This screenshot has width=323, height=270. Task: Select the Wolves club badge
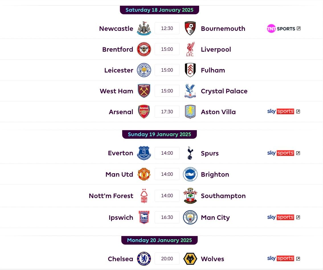pyautogui.click(x=190, y=259)
